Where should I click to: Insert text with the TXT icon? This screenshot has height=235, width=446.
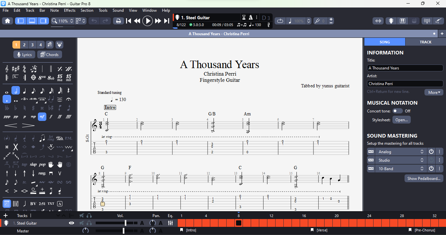point(51,204)
